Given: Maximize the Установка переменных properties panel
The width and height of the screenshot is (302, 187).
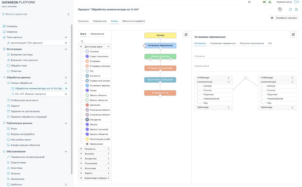Looking at the screenshot, I should pos(293,35).
